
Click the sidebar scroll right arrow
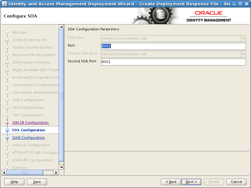coord(56,173)
